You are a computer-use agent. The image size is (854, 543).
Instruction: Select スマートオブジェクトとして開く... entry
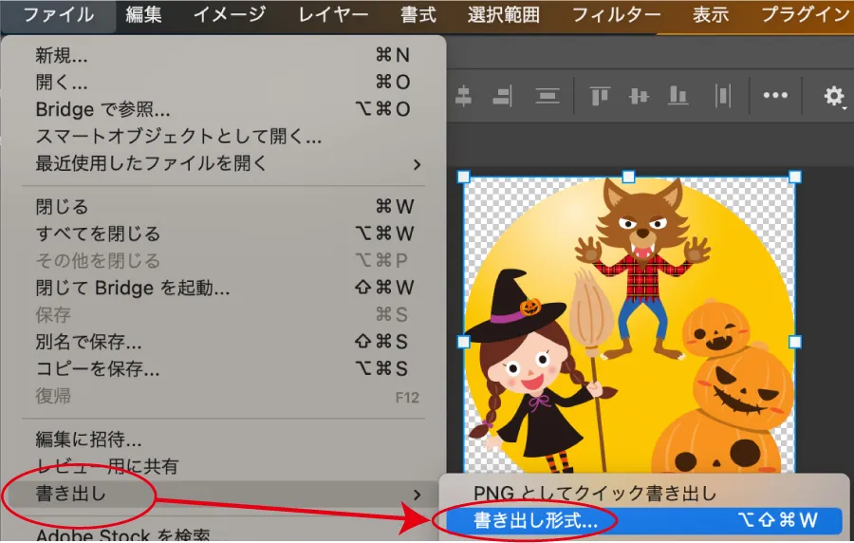click(223, 136)
